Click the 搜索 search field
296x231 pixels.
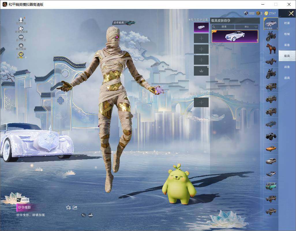click(x=223, y=27)
